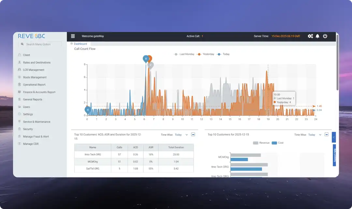
Task: Click the Manage CDR sidebar icon
Action: tap(20, 144)
